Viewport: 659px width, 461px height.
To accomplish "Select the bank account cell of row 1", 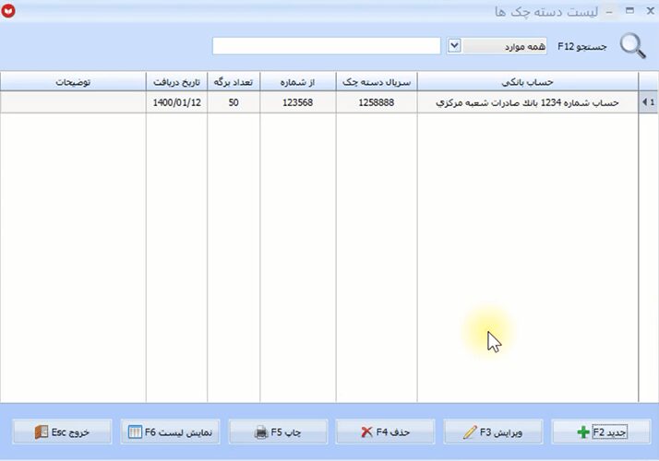I will (527, 102).
